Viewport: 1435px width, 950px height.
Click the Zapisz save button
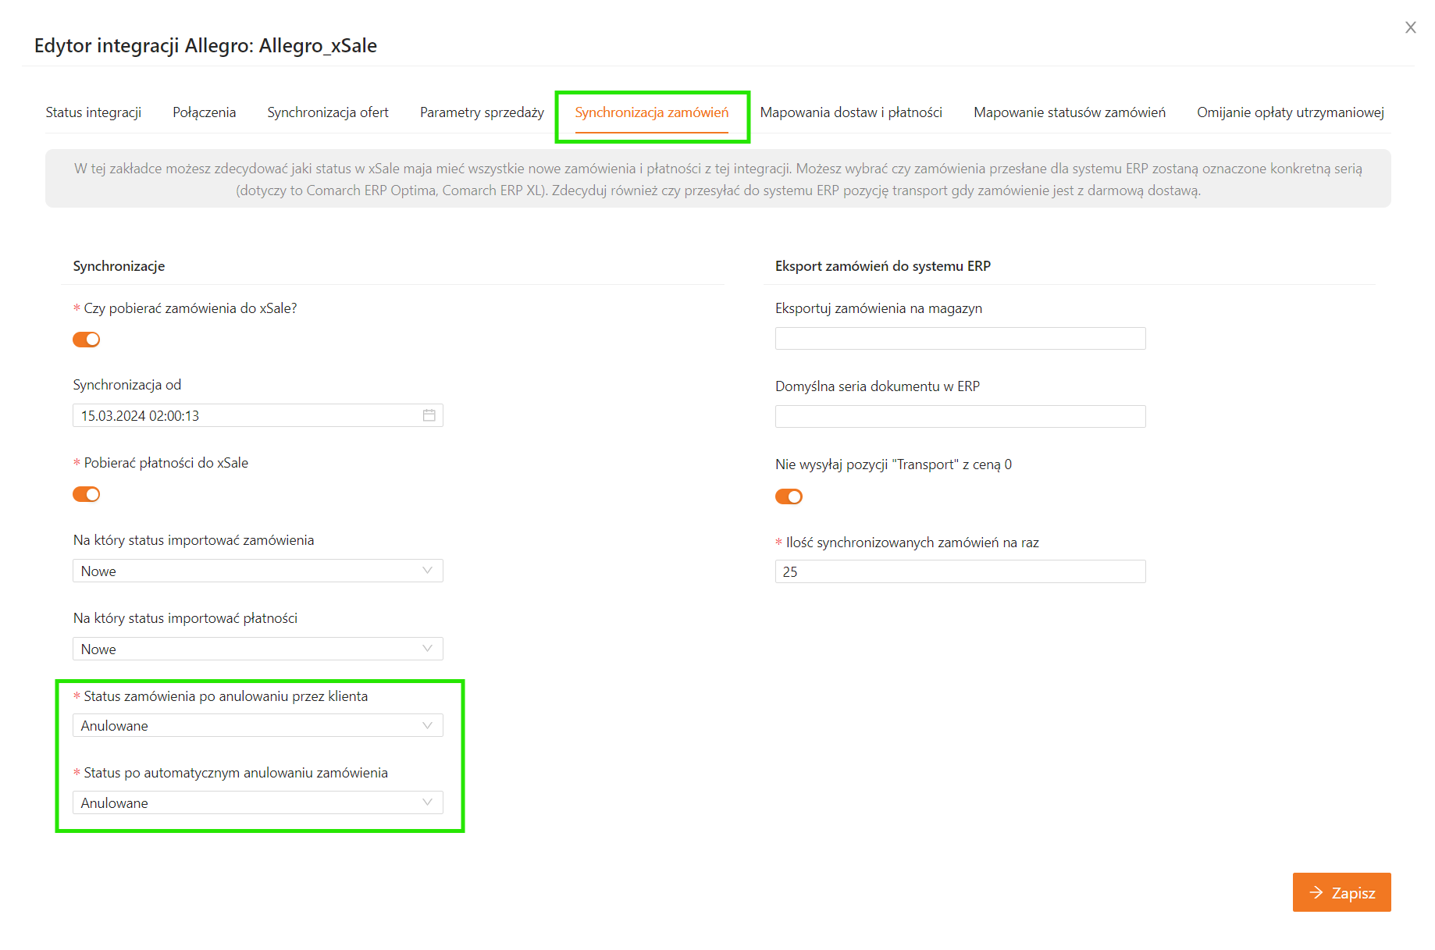pos(1341,892)
